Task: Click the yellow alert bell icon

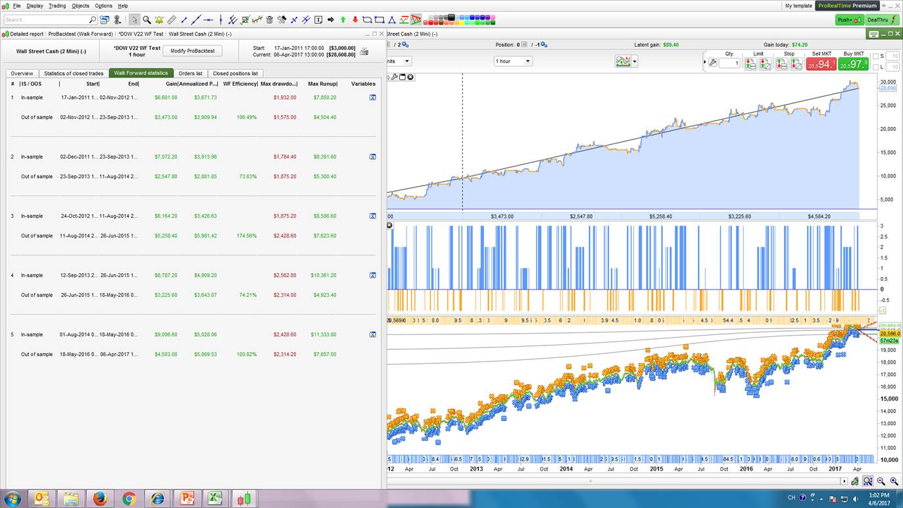Action: point(159,20)
